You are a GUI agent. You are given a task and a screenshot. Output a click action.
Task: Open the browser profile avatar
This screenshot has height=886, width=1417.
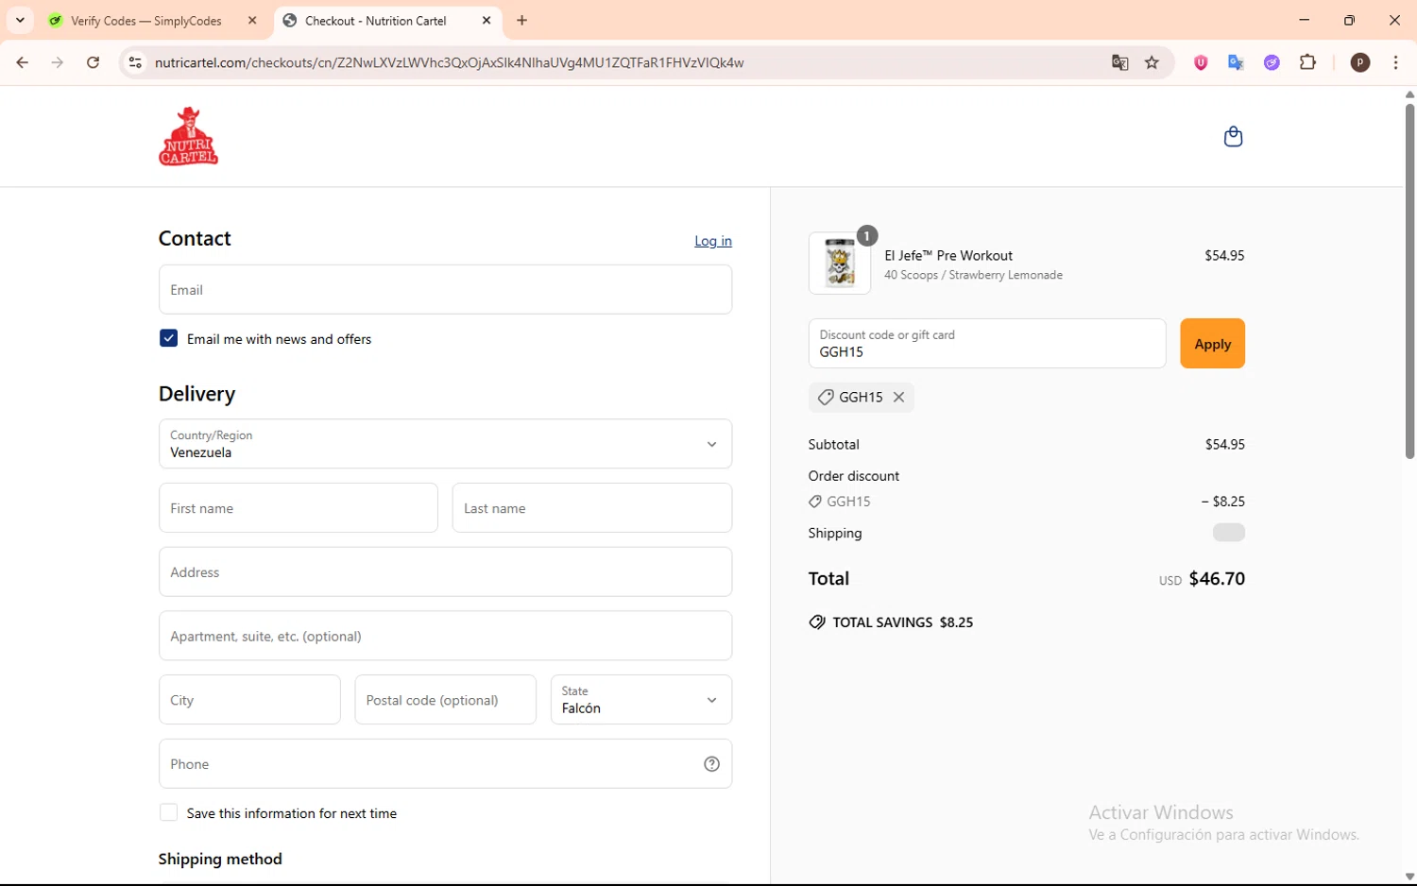pos(1360,62)
